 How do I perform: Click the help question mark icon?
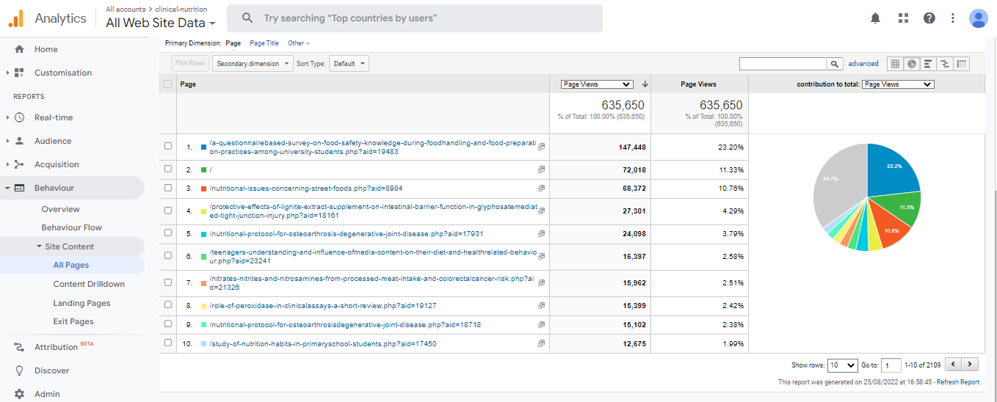coord(929,18)
